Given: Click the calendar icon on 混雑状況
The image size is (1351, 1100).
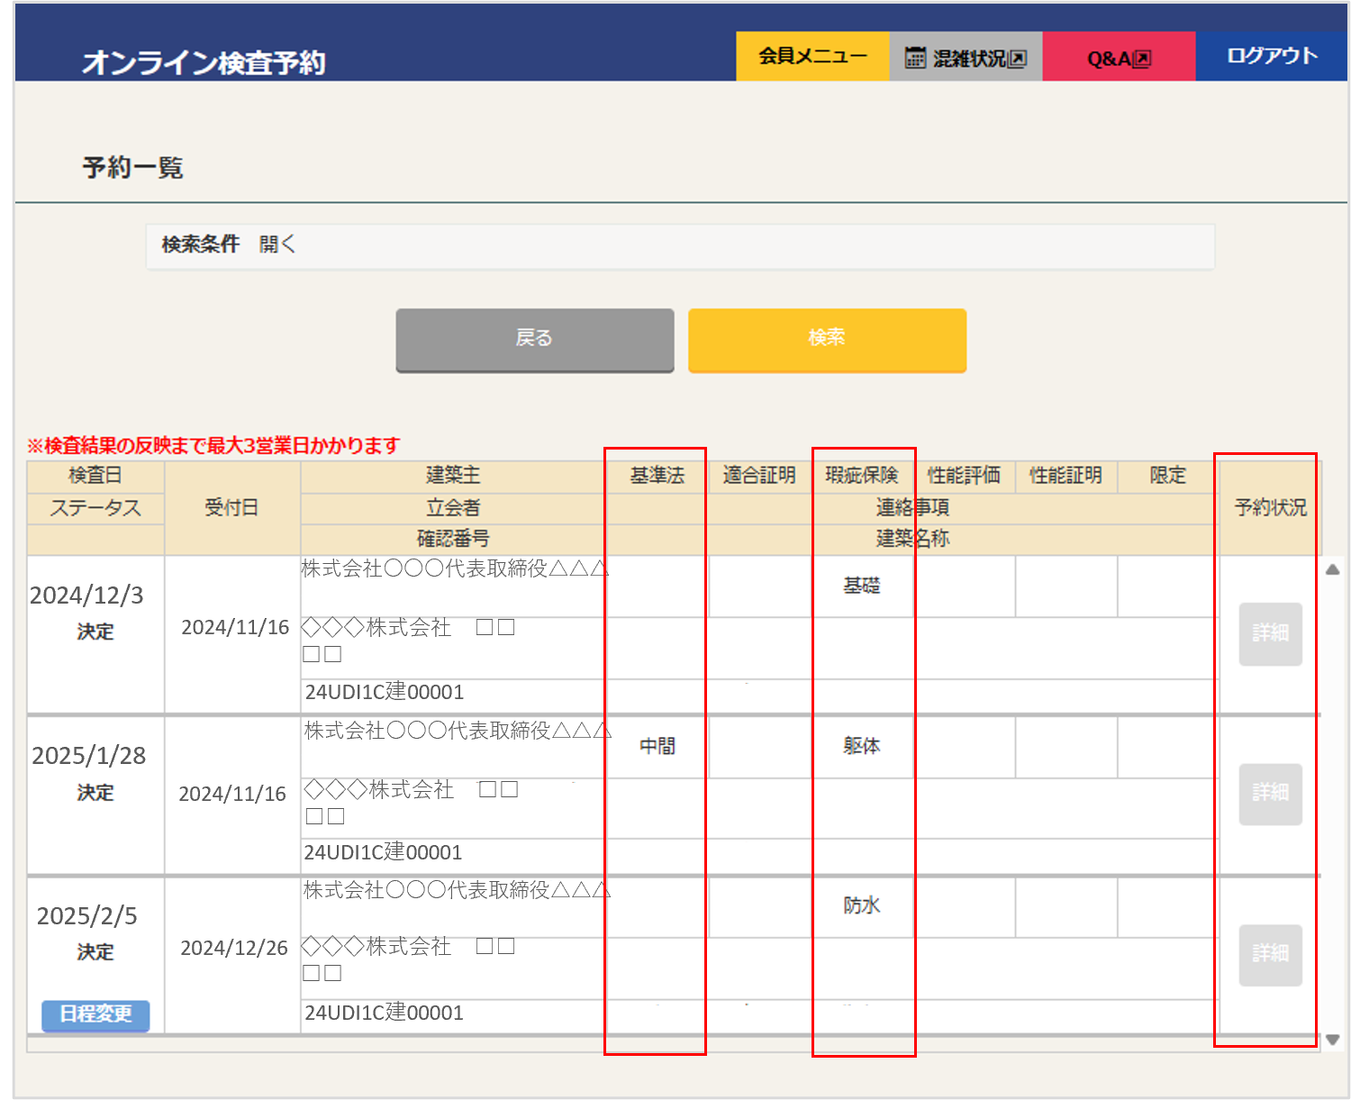Looking at the screenshot, I should 914,58.
